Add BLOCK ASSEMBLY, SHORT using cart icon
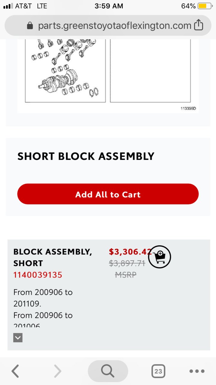Viewport: 216px width, 385px height. coord(160,257)
